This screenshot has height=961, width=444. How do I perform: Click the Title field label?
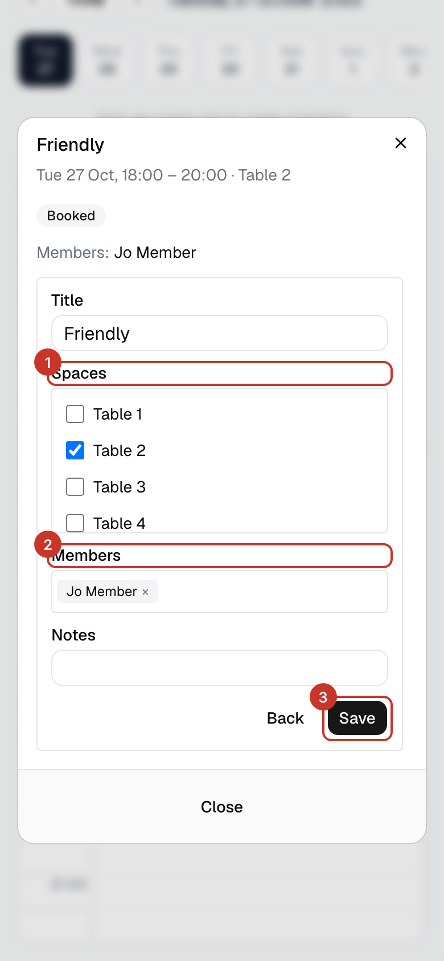click(x=67, y=300)
